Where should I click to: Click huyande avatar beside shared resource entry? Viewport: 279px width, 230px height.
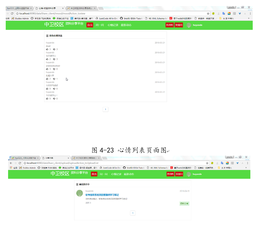(x=80, y=193)
